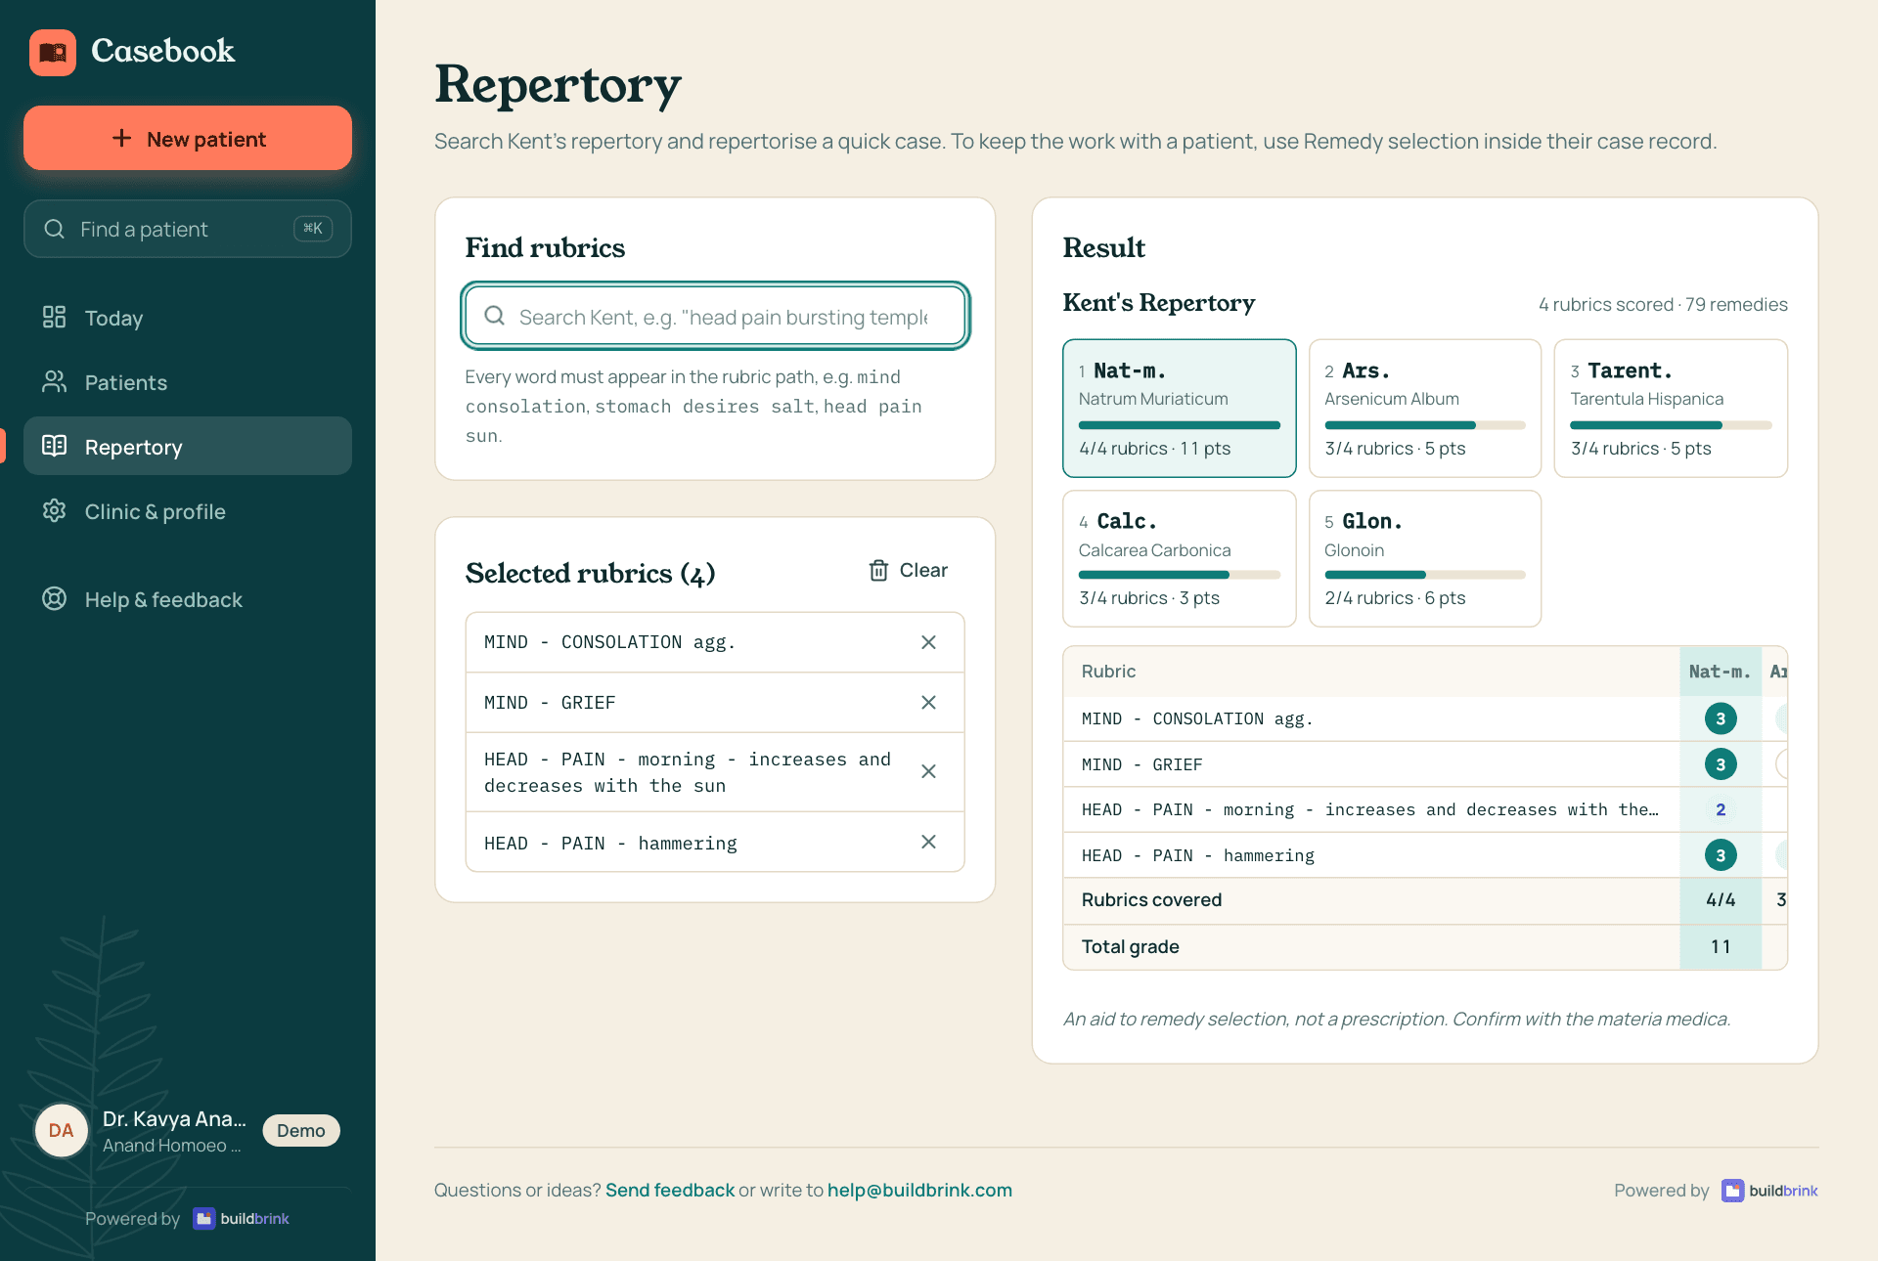
Task: Click the trash icon beside Clear
Action: 878,570
